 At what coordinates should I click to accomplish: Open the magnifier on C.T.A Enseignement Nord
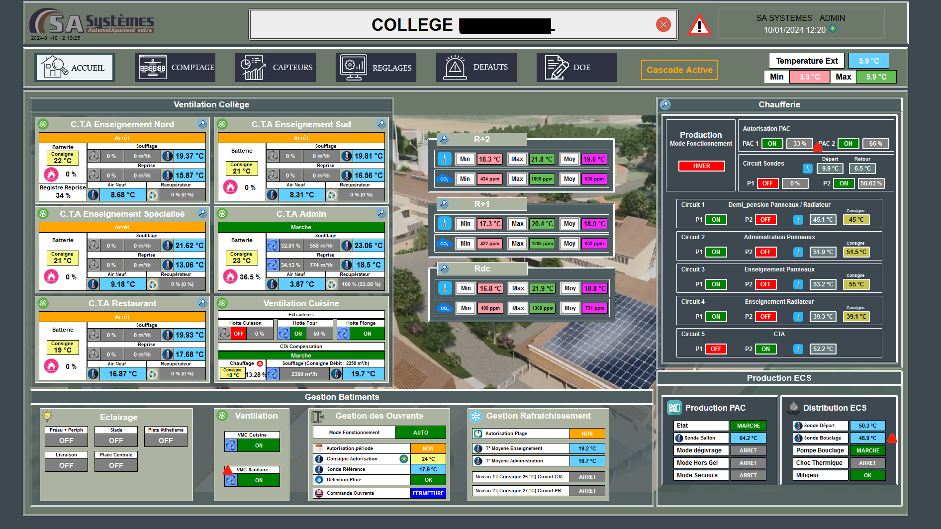click(202, 124)
